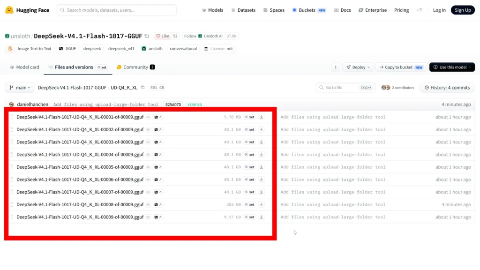Click the Sign Up button
The height and width of the screenshot is (270, 480).
[463, 10]
